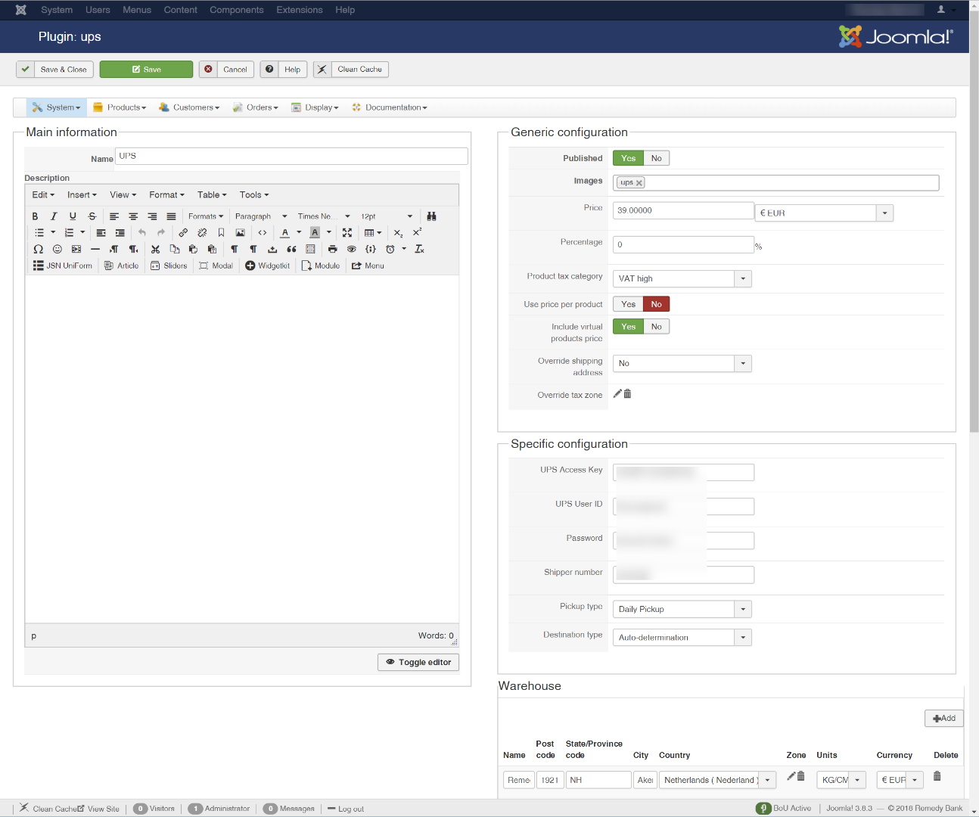Open the Product tax category dropdown
This screenshot has width=979, height=817.
(x=682, y=278)
